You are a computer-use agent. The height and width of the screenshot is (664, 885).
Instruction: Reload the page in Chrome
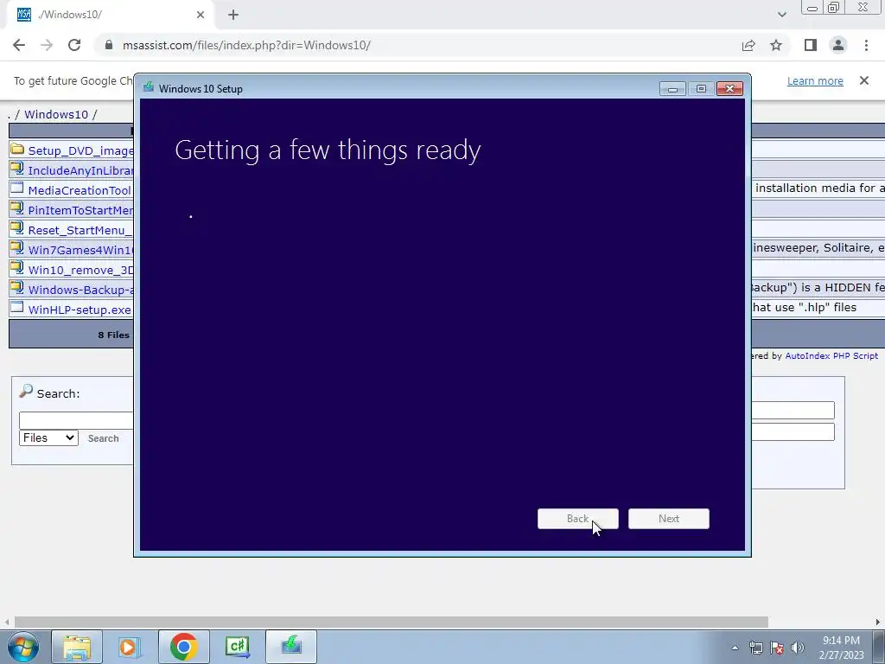click(74, 45)
